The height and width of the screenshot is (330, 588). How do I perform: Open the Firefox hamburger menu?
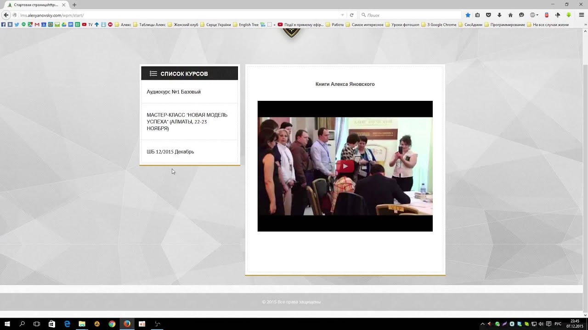click(581, 15)
